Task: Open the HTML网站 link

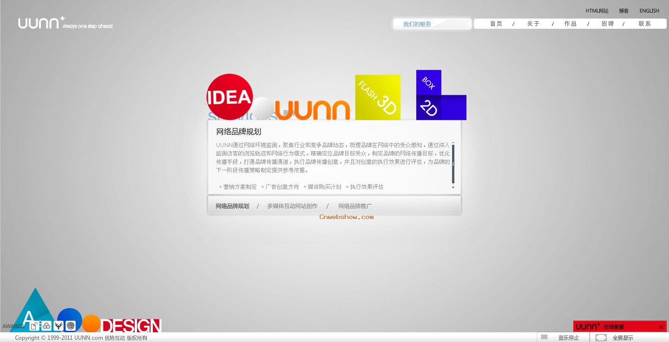Action: coord(597,11)
